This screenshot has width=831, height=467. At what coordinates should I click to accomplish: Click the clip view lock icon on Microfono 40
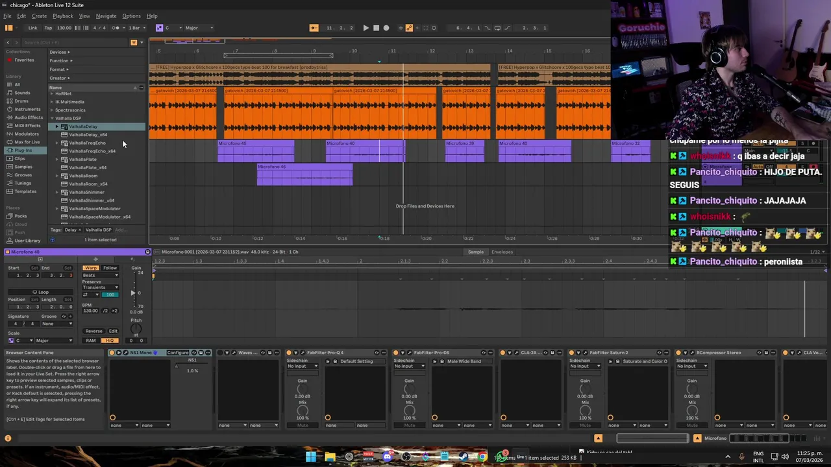[x=147, y=252]
